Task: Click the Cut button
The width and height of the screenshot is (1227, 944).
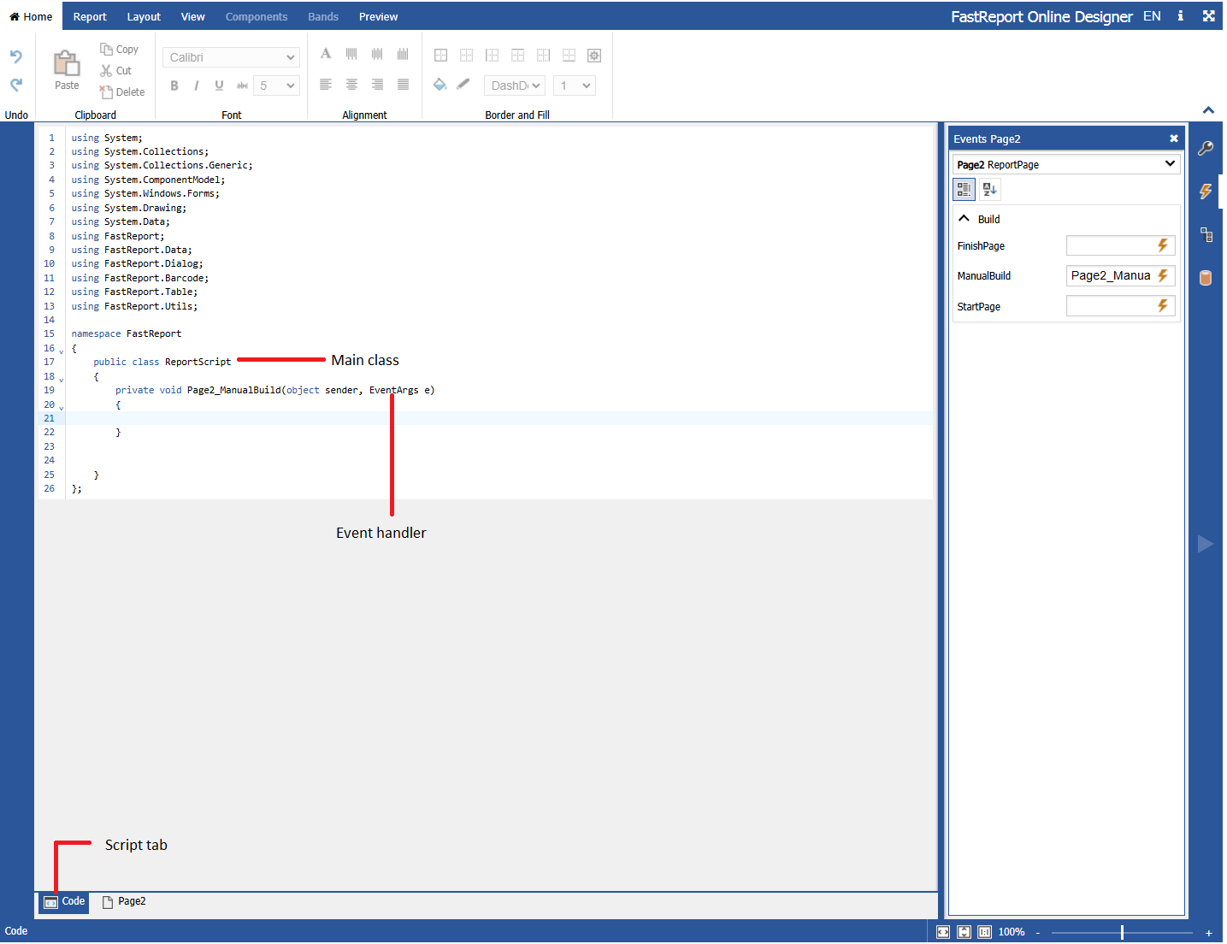Action: point(116,71)
